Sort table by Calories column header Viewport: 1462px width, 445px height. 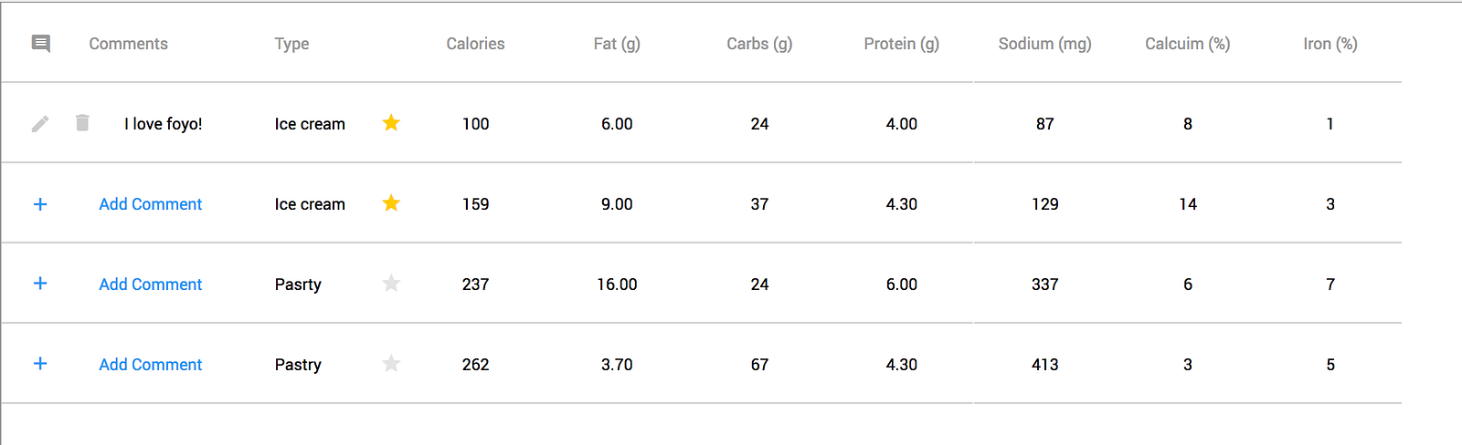tap(475, 44)
